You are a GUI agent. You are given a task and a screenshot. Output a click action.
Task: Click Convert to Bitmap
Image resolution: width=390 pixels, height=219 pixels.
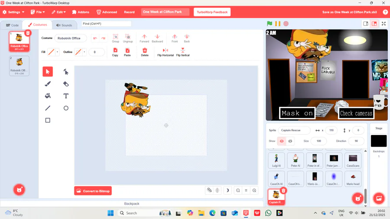tap(93, 191)
